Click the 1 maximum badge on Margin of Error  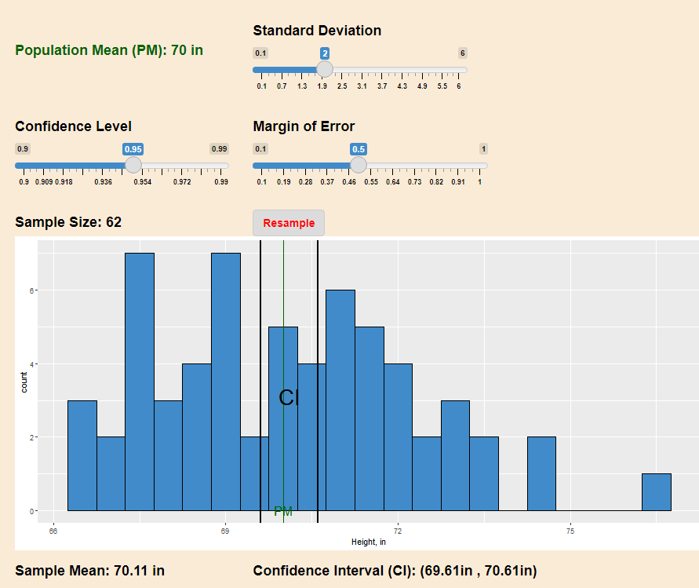tap(483, 148)
